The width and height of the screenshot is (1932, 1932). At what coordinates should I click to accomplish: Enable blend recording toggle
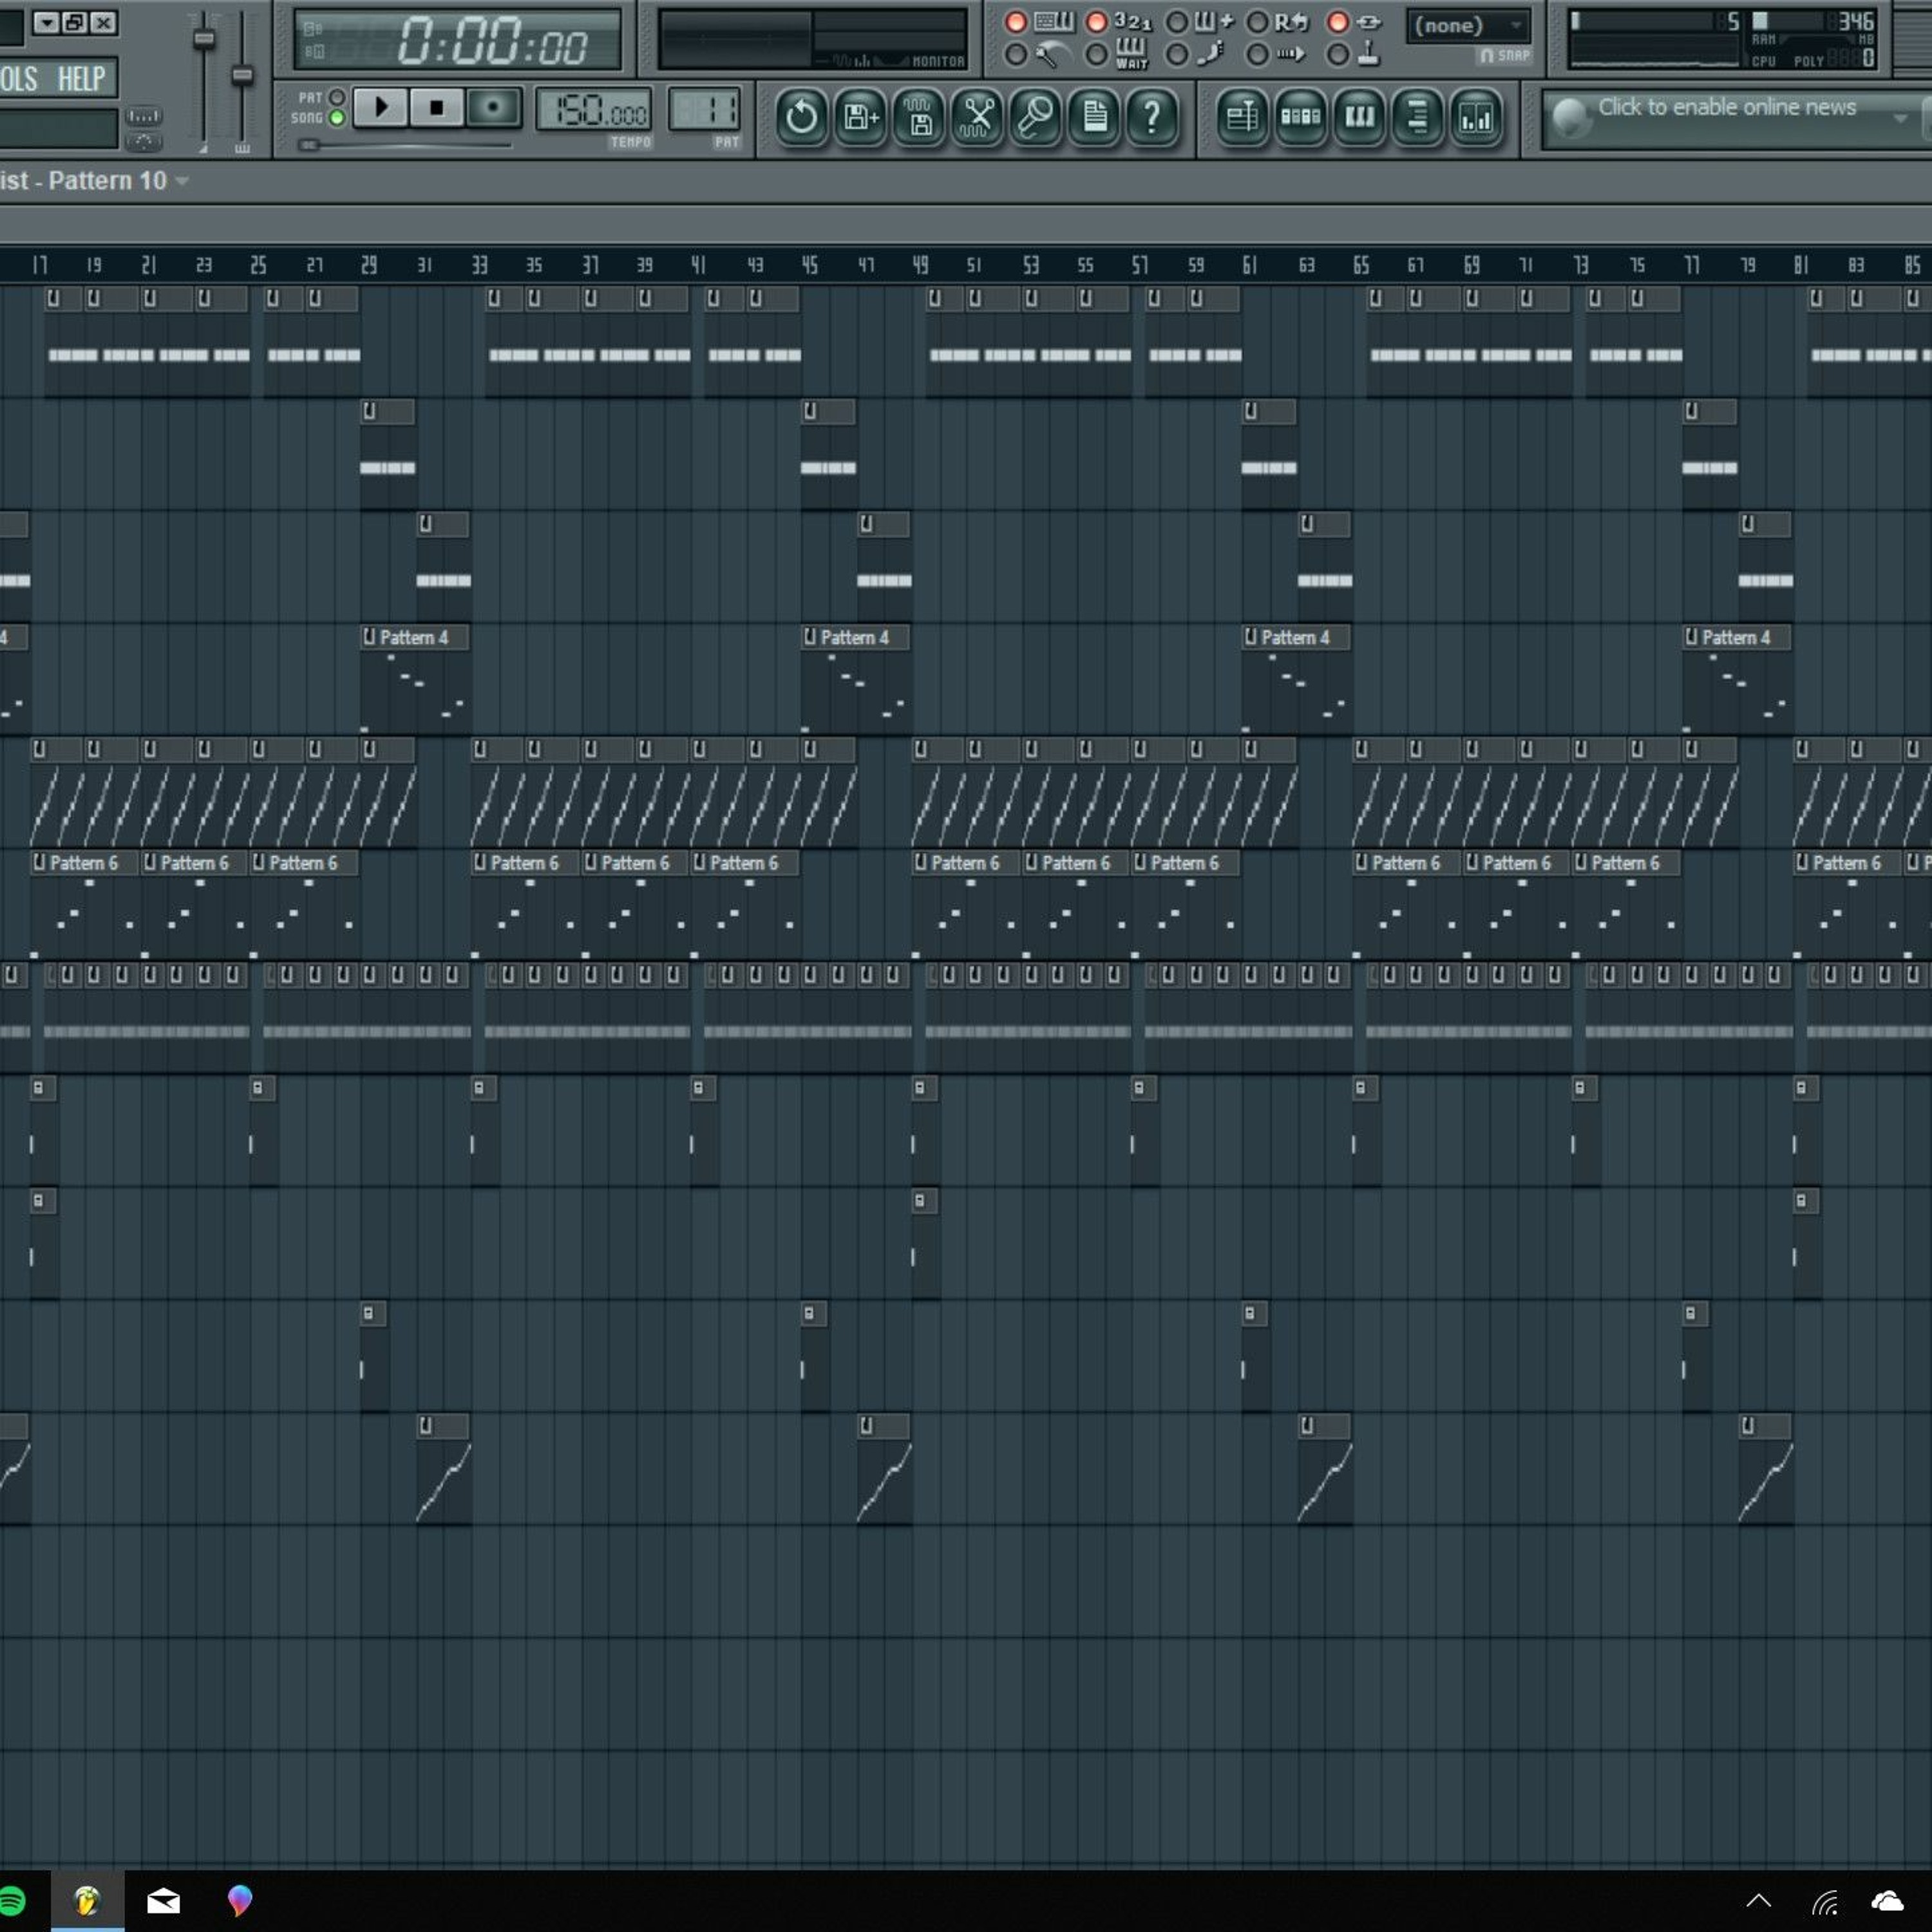[1177, 22]
